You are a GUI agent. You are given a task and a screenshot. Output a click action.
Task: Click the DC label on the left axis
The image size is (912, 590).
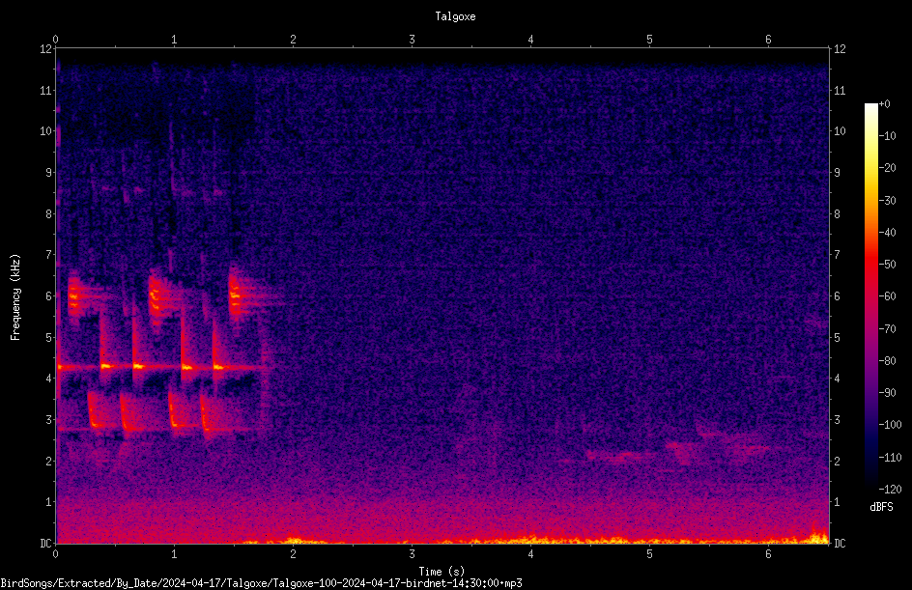point(46,543)
